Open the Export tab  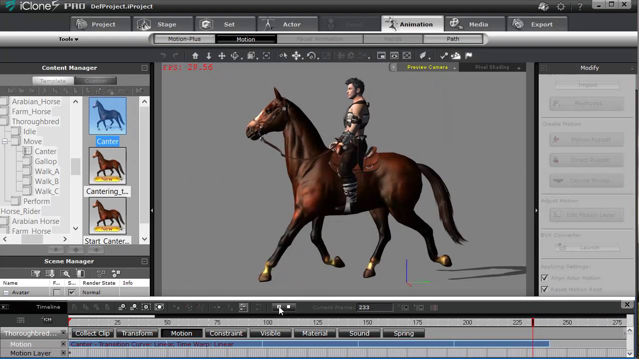pyautogui.click(x=538, y=24)
